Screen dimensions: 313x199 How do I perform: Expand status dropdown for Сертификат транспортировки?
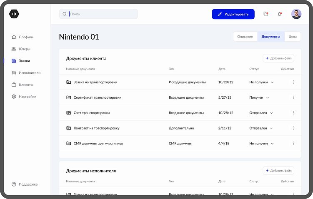pyautogui.click(x=268, y=98)
